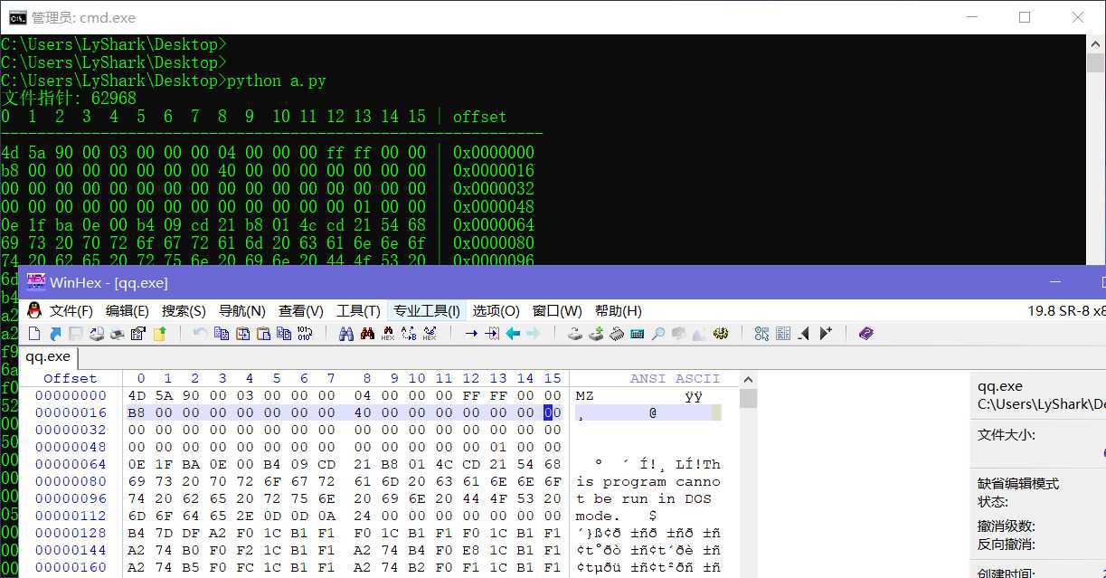Click the Open RAM chip icon
The width and height of the screenshot is (1106, 578).
(x=616, y=334)
